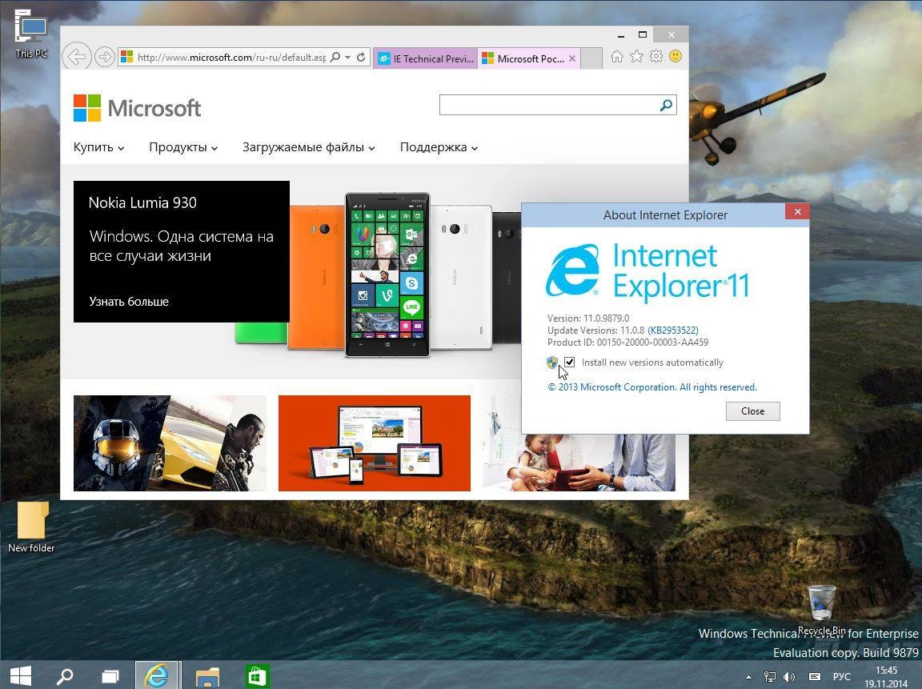This screenshot has height=689, width=922.
Task: Open the Windows Start button
Action: [x=21, y=677]
